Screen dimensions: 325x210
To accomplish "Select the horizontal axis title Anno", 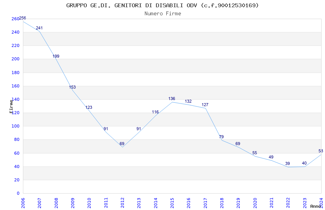I will 315,206.
